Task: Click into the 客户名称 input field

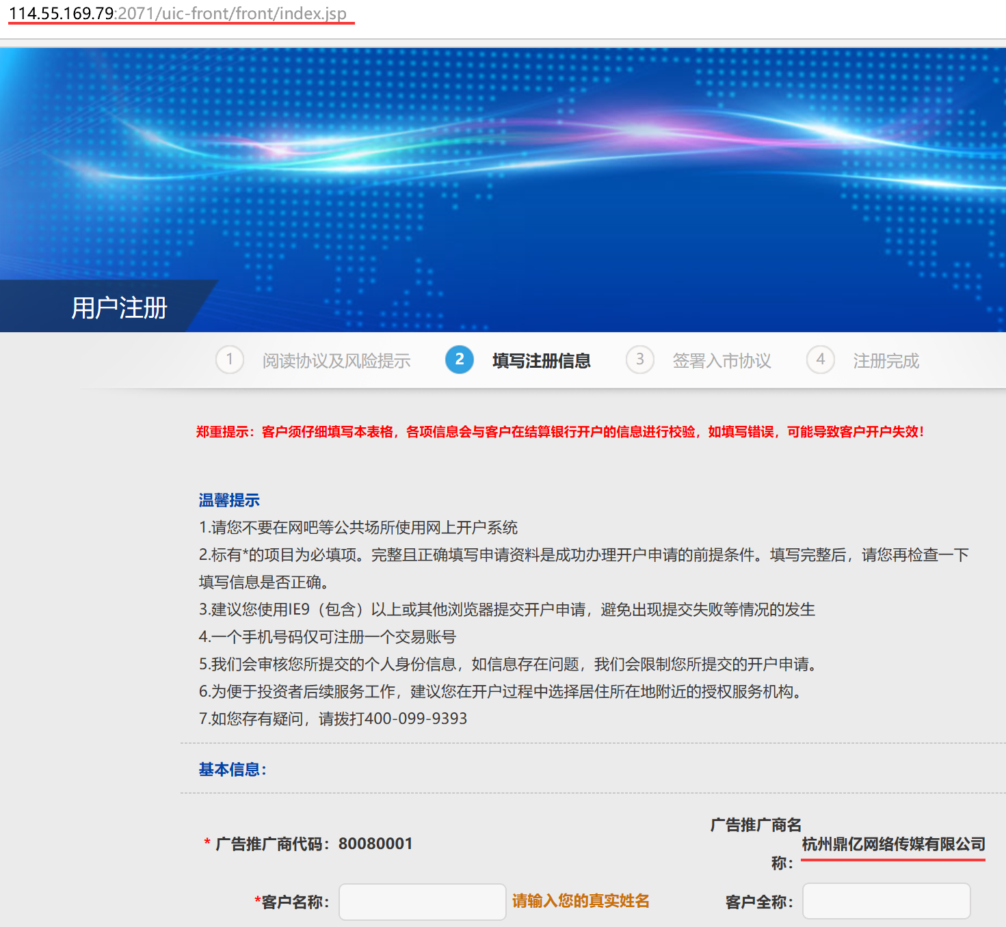Action: [x=422, y=902]
